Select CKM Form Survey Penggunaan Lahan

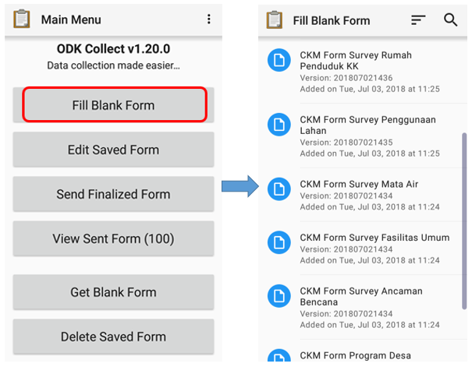363,136
